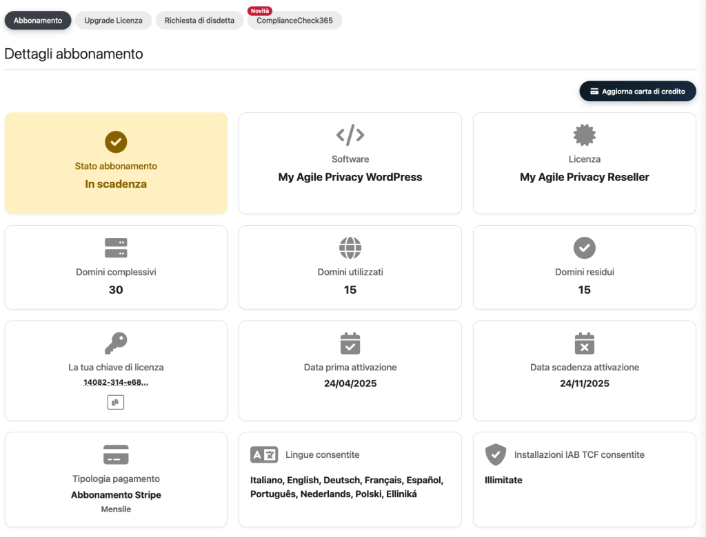Image resolution: width=706 pixels, height=537 pixels.
Task: Click the In scadenza status card
Action: pyautogui.click(x=116, y=164)
